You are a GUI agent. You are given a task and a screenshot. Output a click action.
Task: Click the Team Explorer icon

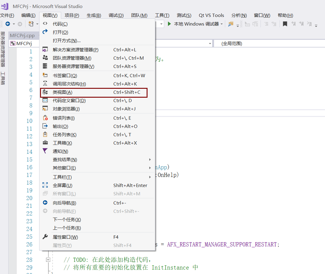(45, 58)
